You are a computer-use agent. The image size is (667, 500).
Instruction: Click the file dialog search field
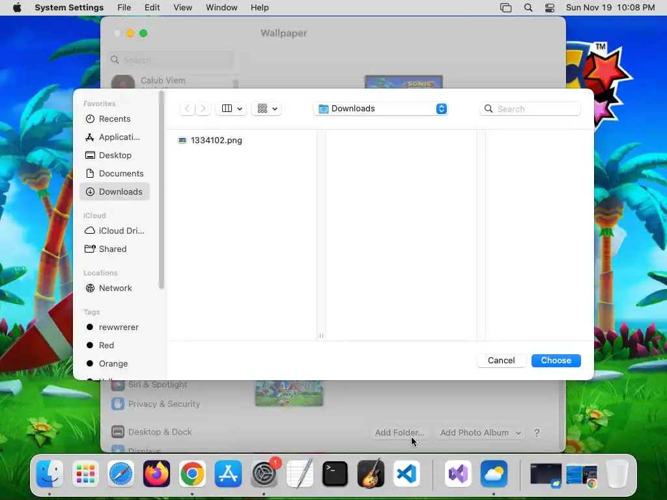[x=530, y=109]
